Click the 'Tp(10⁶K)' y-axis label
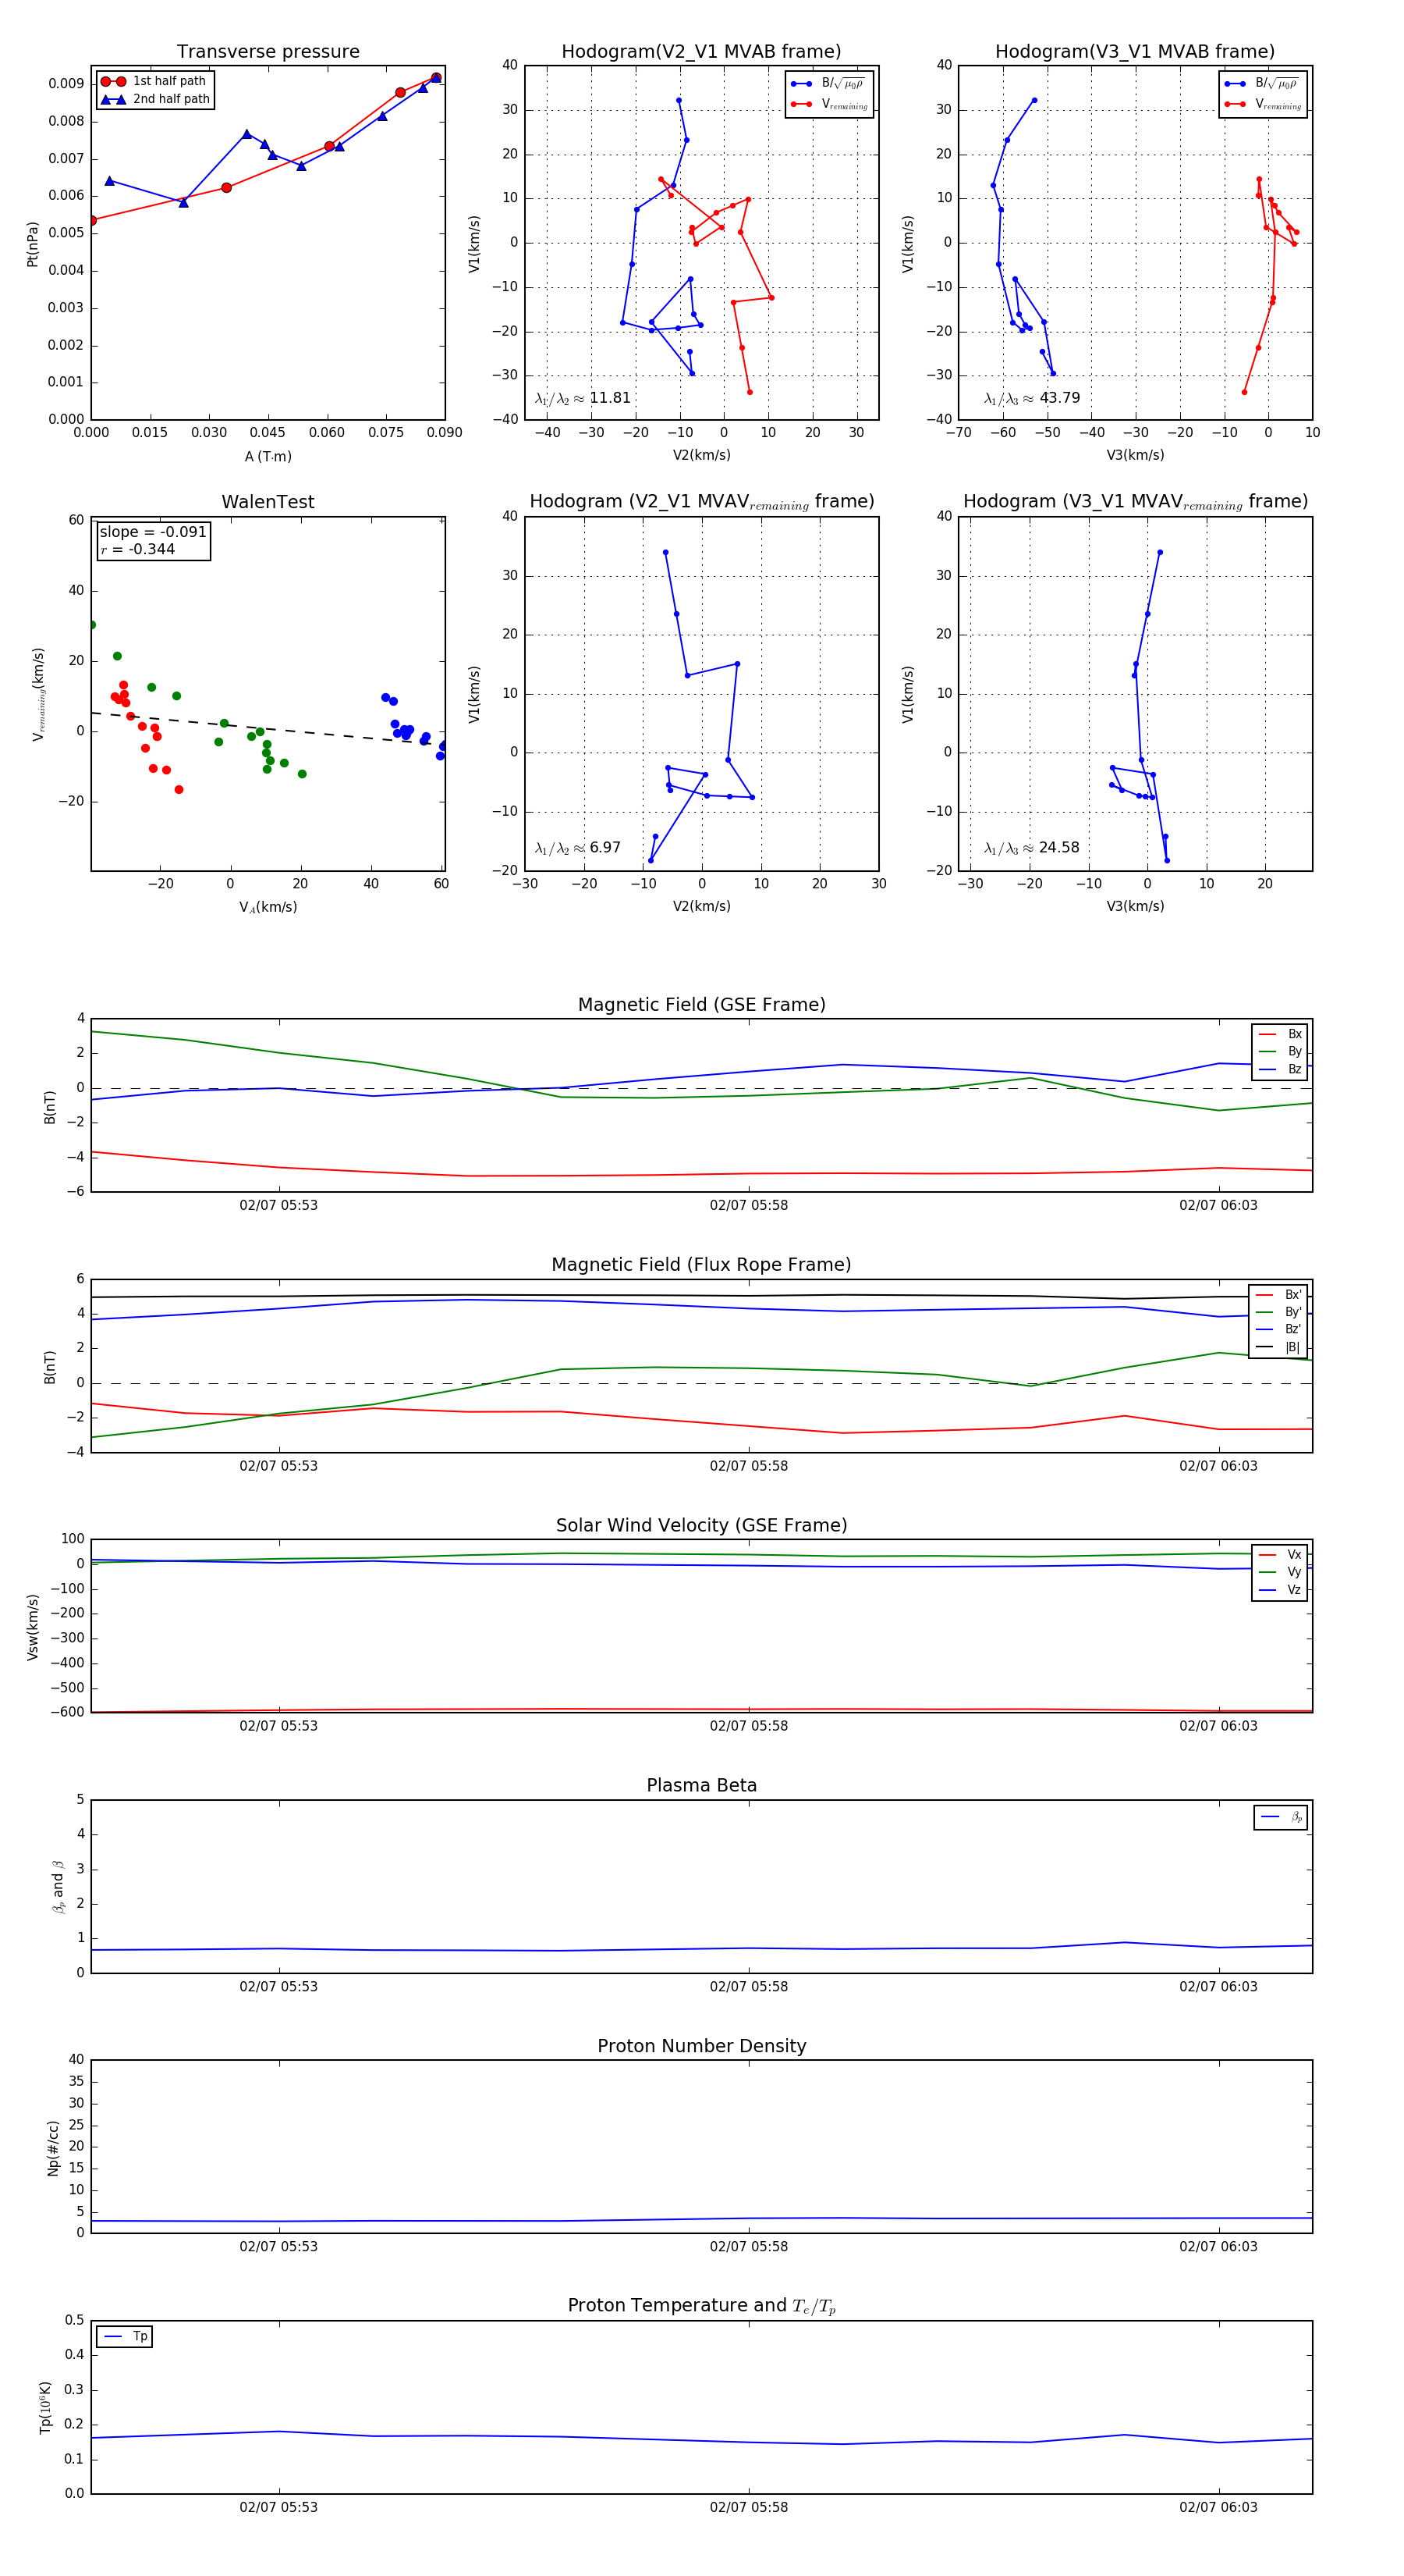This screenshot has width=1404, height=2576. click(x=45, y=2407)
